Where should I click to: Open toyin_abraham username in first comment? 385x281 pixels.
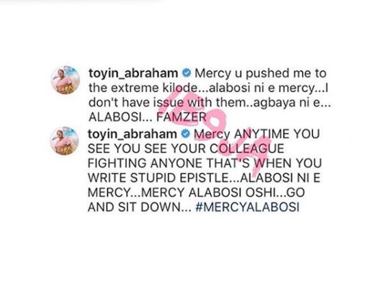pos(134,73)
